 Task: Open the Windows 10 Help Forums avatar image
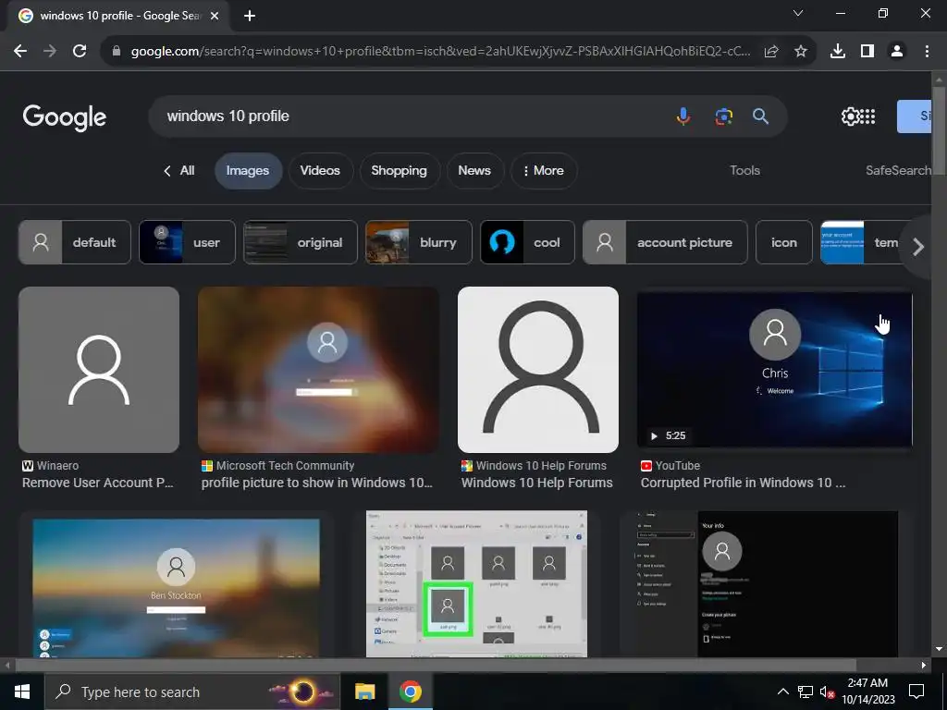coord(538,370)
